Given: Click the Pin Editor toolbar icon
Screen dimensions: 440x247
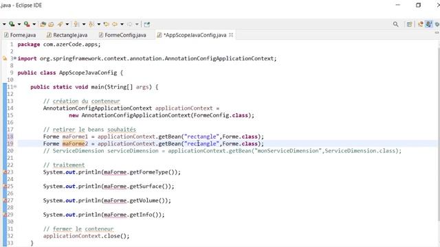Looking at the screenshot, I should (x=146, y=25).
